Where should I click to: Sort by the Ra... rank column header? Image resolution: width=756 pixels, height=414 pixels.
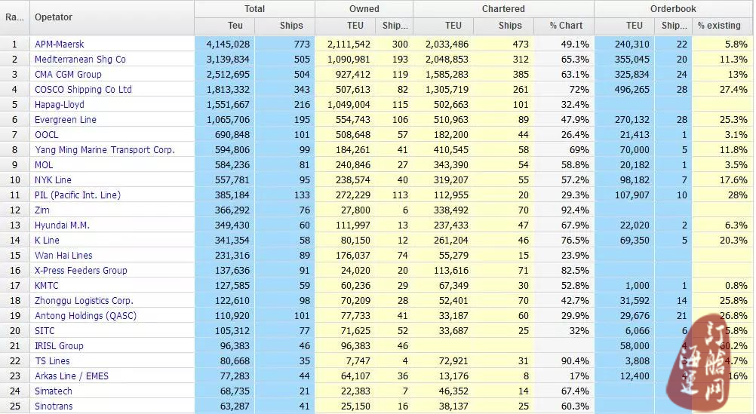pos(14,17)
